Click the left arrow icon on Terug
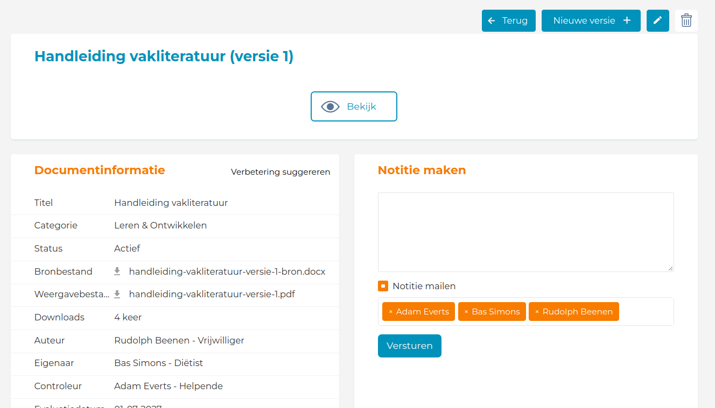The width and height of the screenshot is (715, 408). [x=491, y=20]
